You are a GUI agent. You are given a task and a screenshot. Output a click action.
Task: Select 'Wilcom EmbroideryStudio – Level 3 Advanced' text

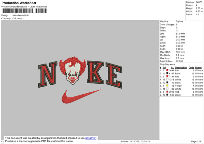pyautogui.click(x=24, y=7)
